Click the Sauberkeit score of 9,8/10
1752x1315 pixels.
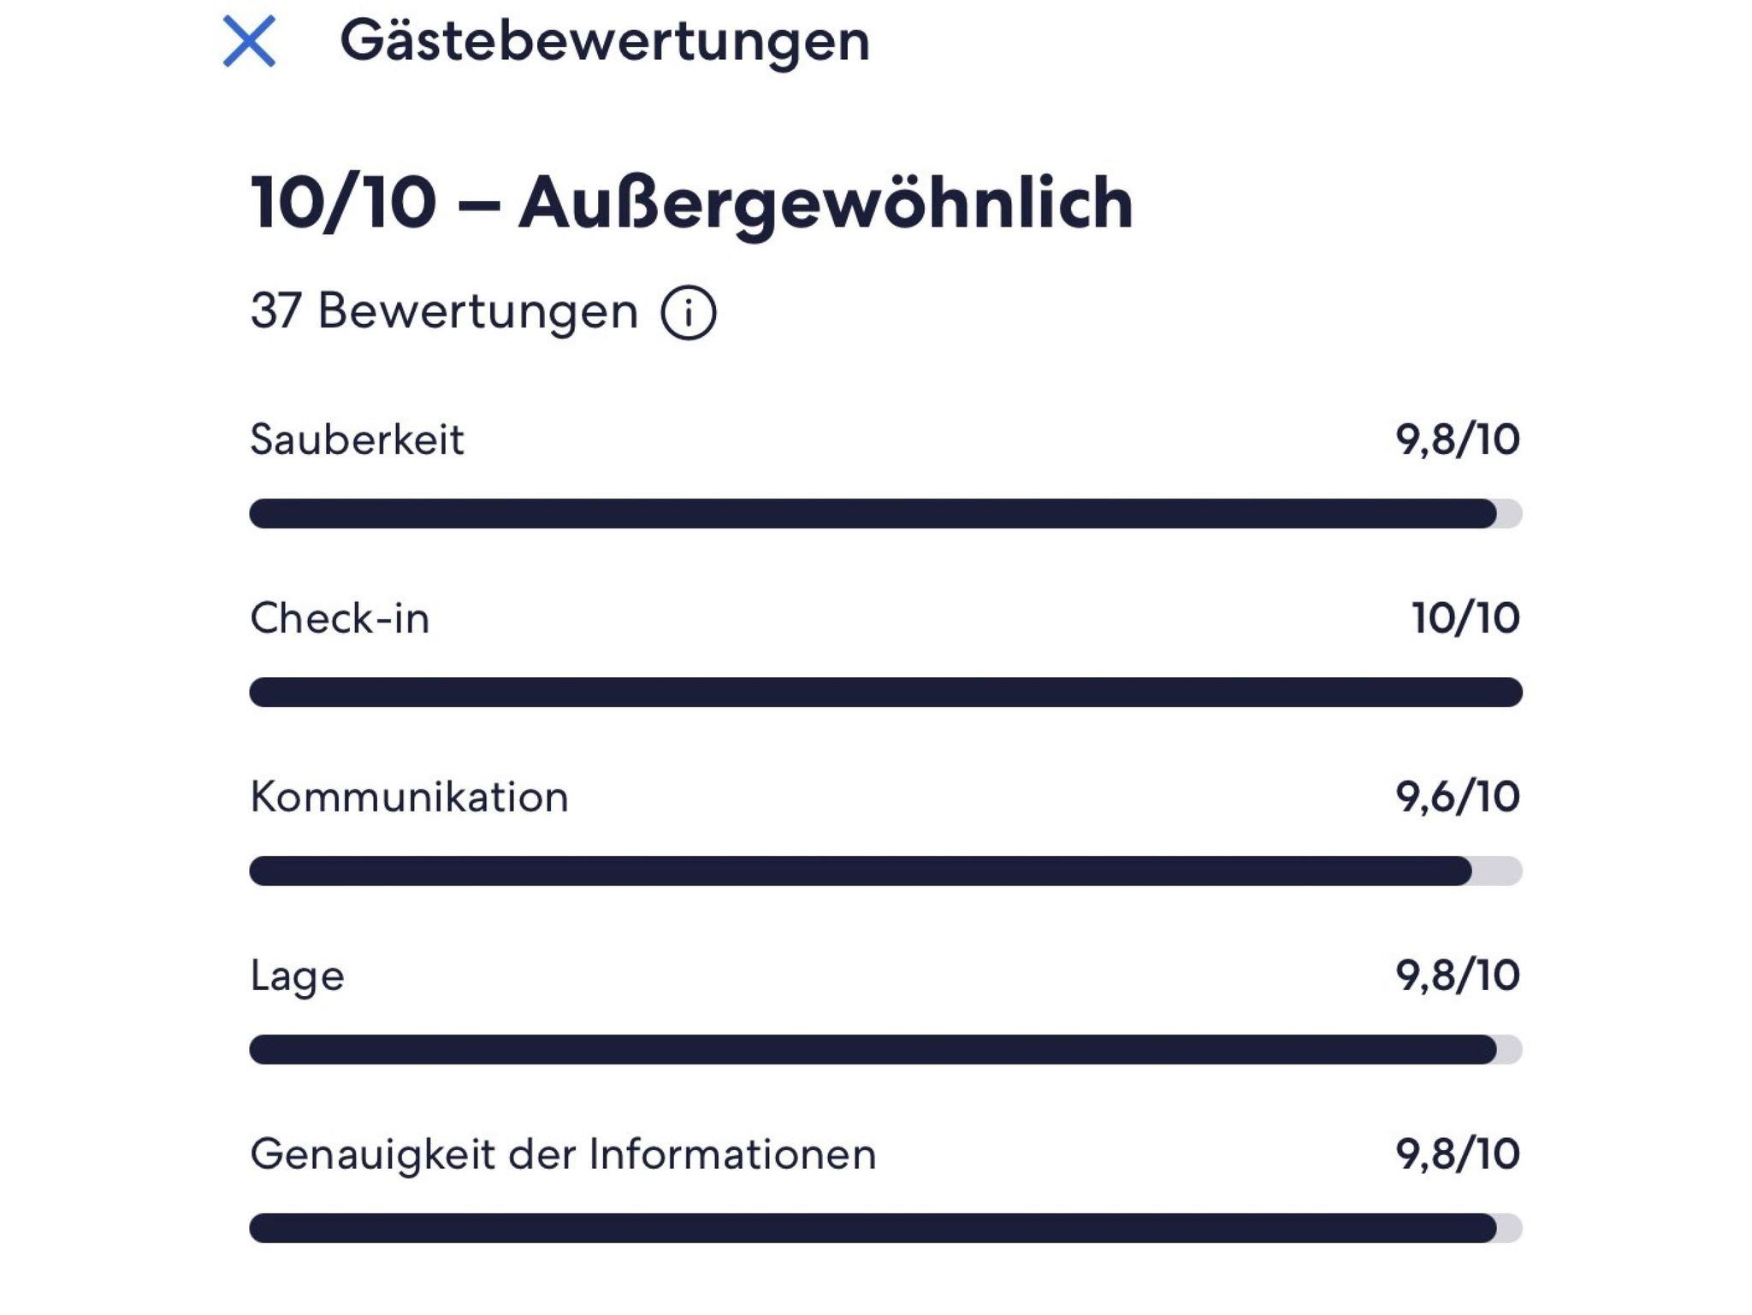coord(1457,439)
